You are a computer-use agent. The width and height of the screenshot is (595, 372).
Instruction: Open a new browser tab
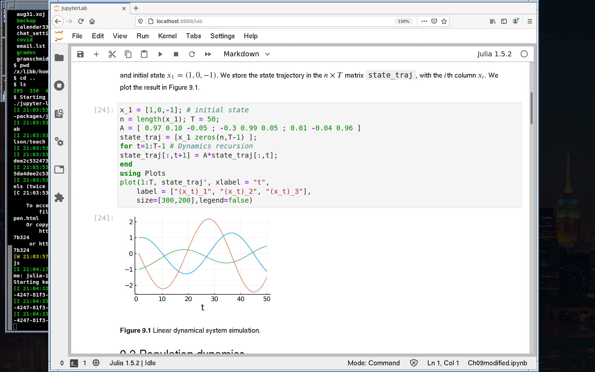(136, 8)
